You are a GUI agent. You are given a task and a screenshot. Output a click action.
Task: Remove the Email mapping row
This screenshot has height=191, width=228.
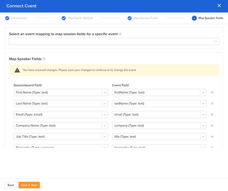coord(212,114)
